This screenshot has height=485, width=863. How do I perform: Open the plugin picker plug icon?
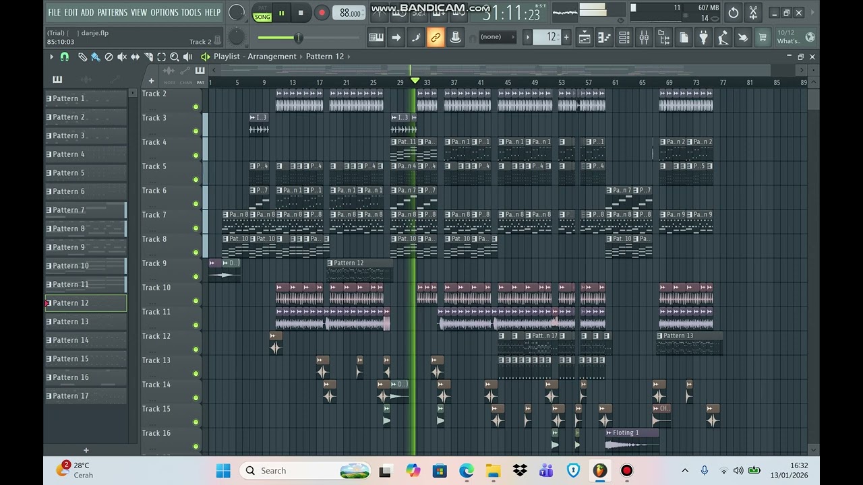[x=703, y=38]
